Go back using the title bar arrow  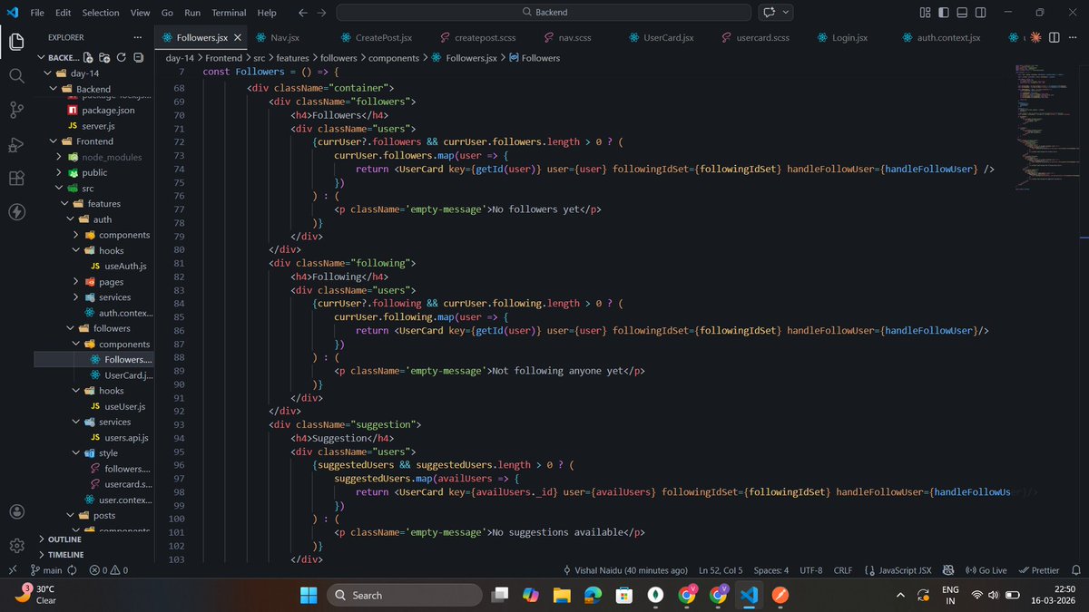point(302,13)
